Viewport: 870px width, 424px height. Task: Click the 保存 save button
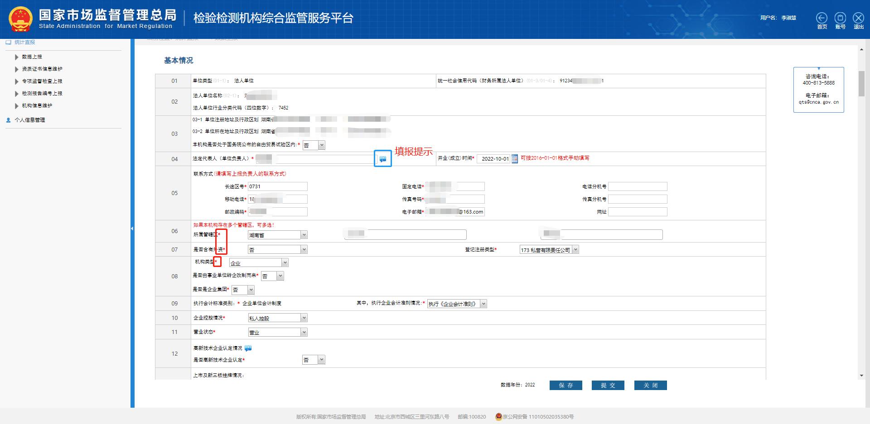(x=565, y=385)
